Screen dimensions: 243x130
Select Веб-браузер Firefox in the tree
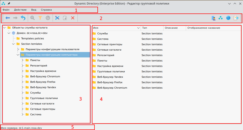coord(43,82)
